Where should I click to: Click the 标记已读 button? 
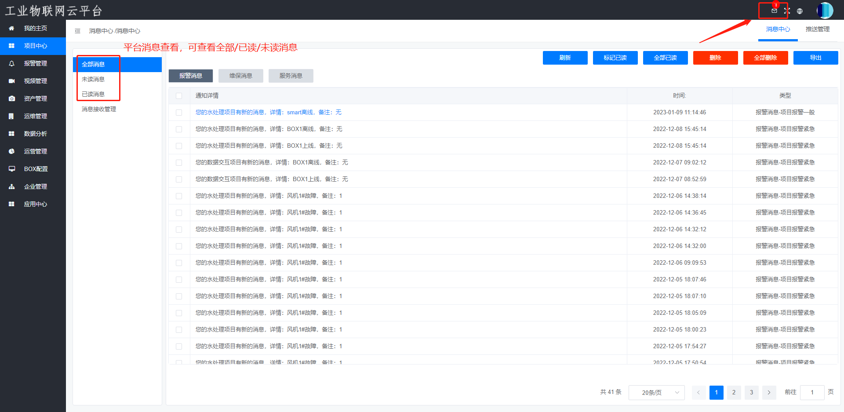[615, 58]
